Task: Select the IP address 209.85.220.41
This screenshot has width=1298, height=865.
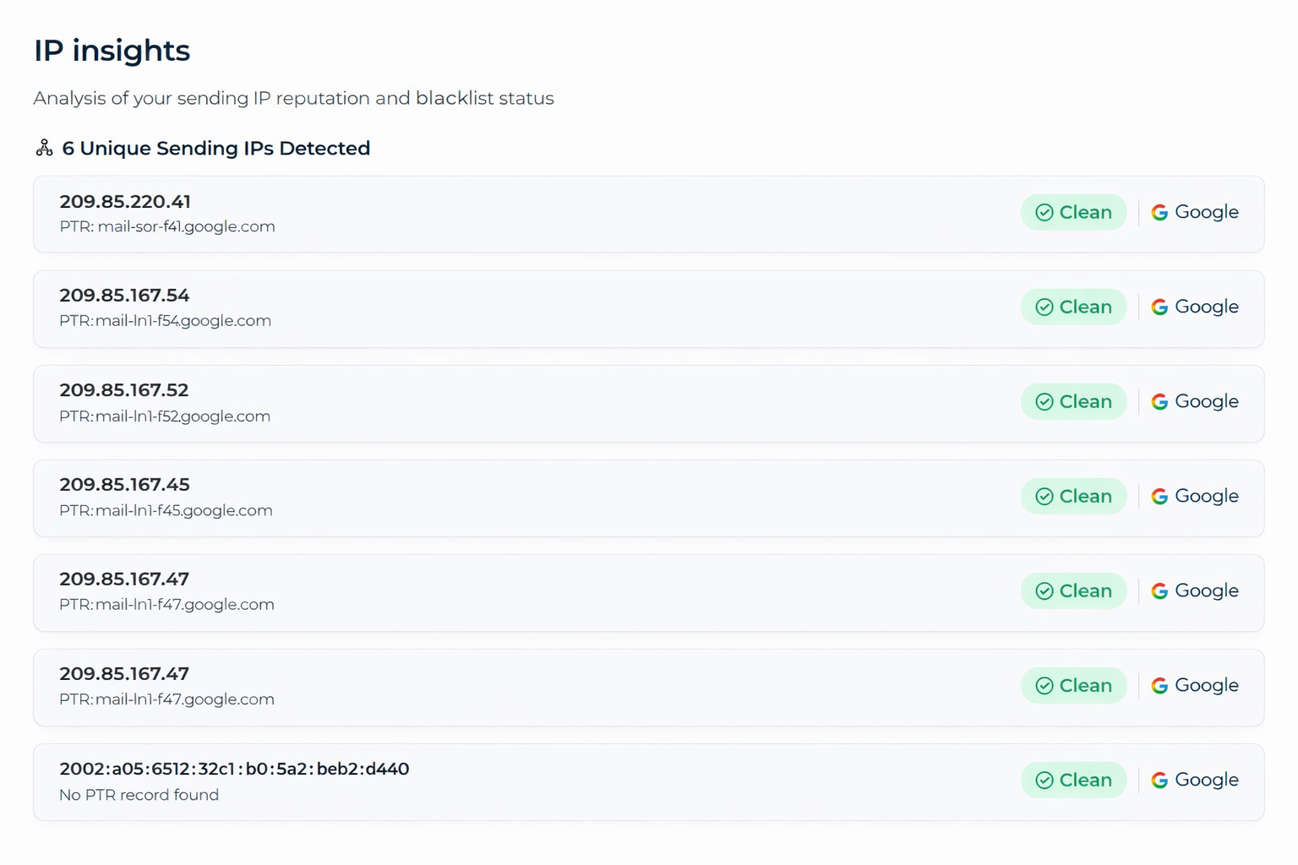Action: [125, 201]
